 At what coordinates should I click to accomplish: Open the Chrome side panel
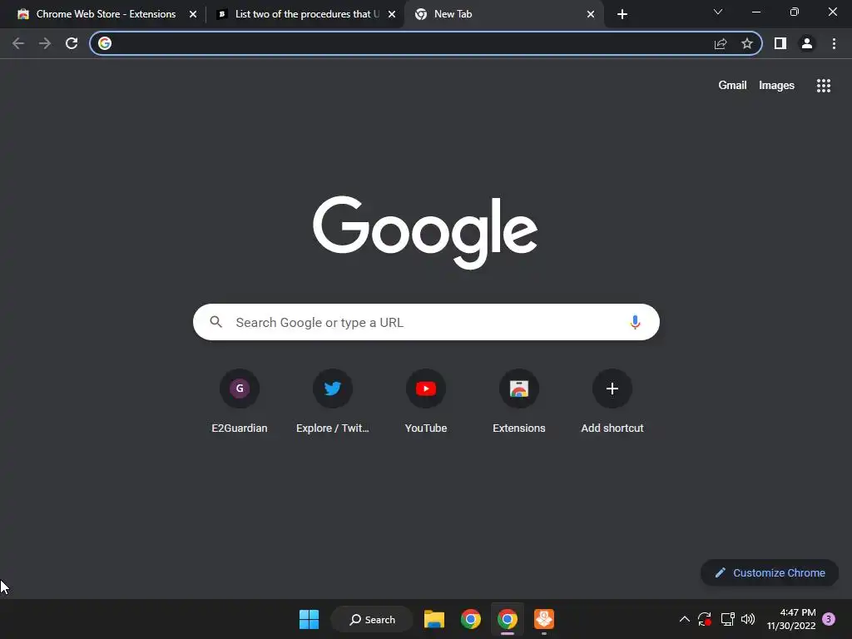(x=780, y=43)
